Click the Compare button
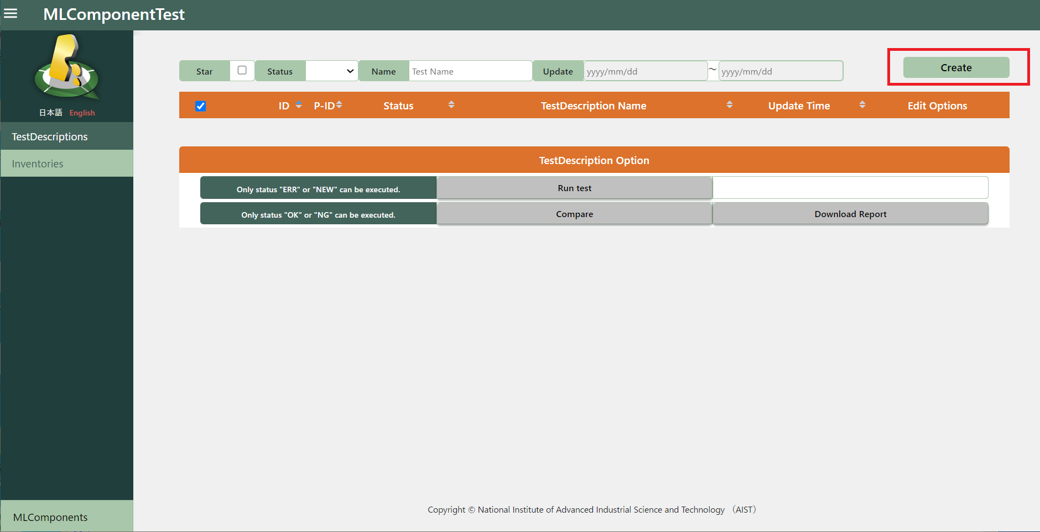This screenshot has width=1040, height=532. coord(574,214)
